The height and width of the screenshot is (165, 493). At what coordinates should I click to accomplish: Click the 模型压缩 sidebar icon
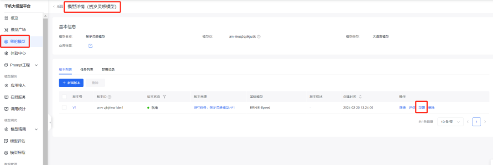point(6,153)
